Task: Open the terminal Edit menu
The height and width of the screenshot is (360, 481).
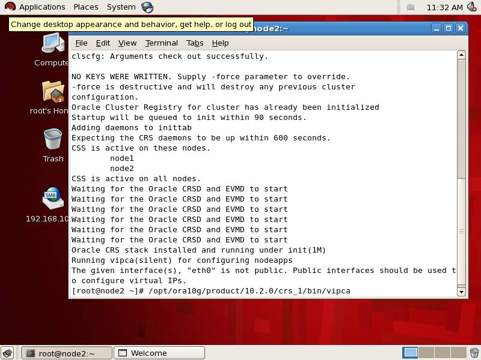Action: pyautogui.click(x=103, y=43)
